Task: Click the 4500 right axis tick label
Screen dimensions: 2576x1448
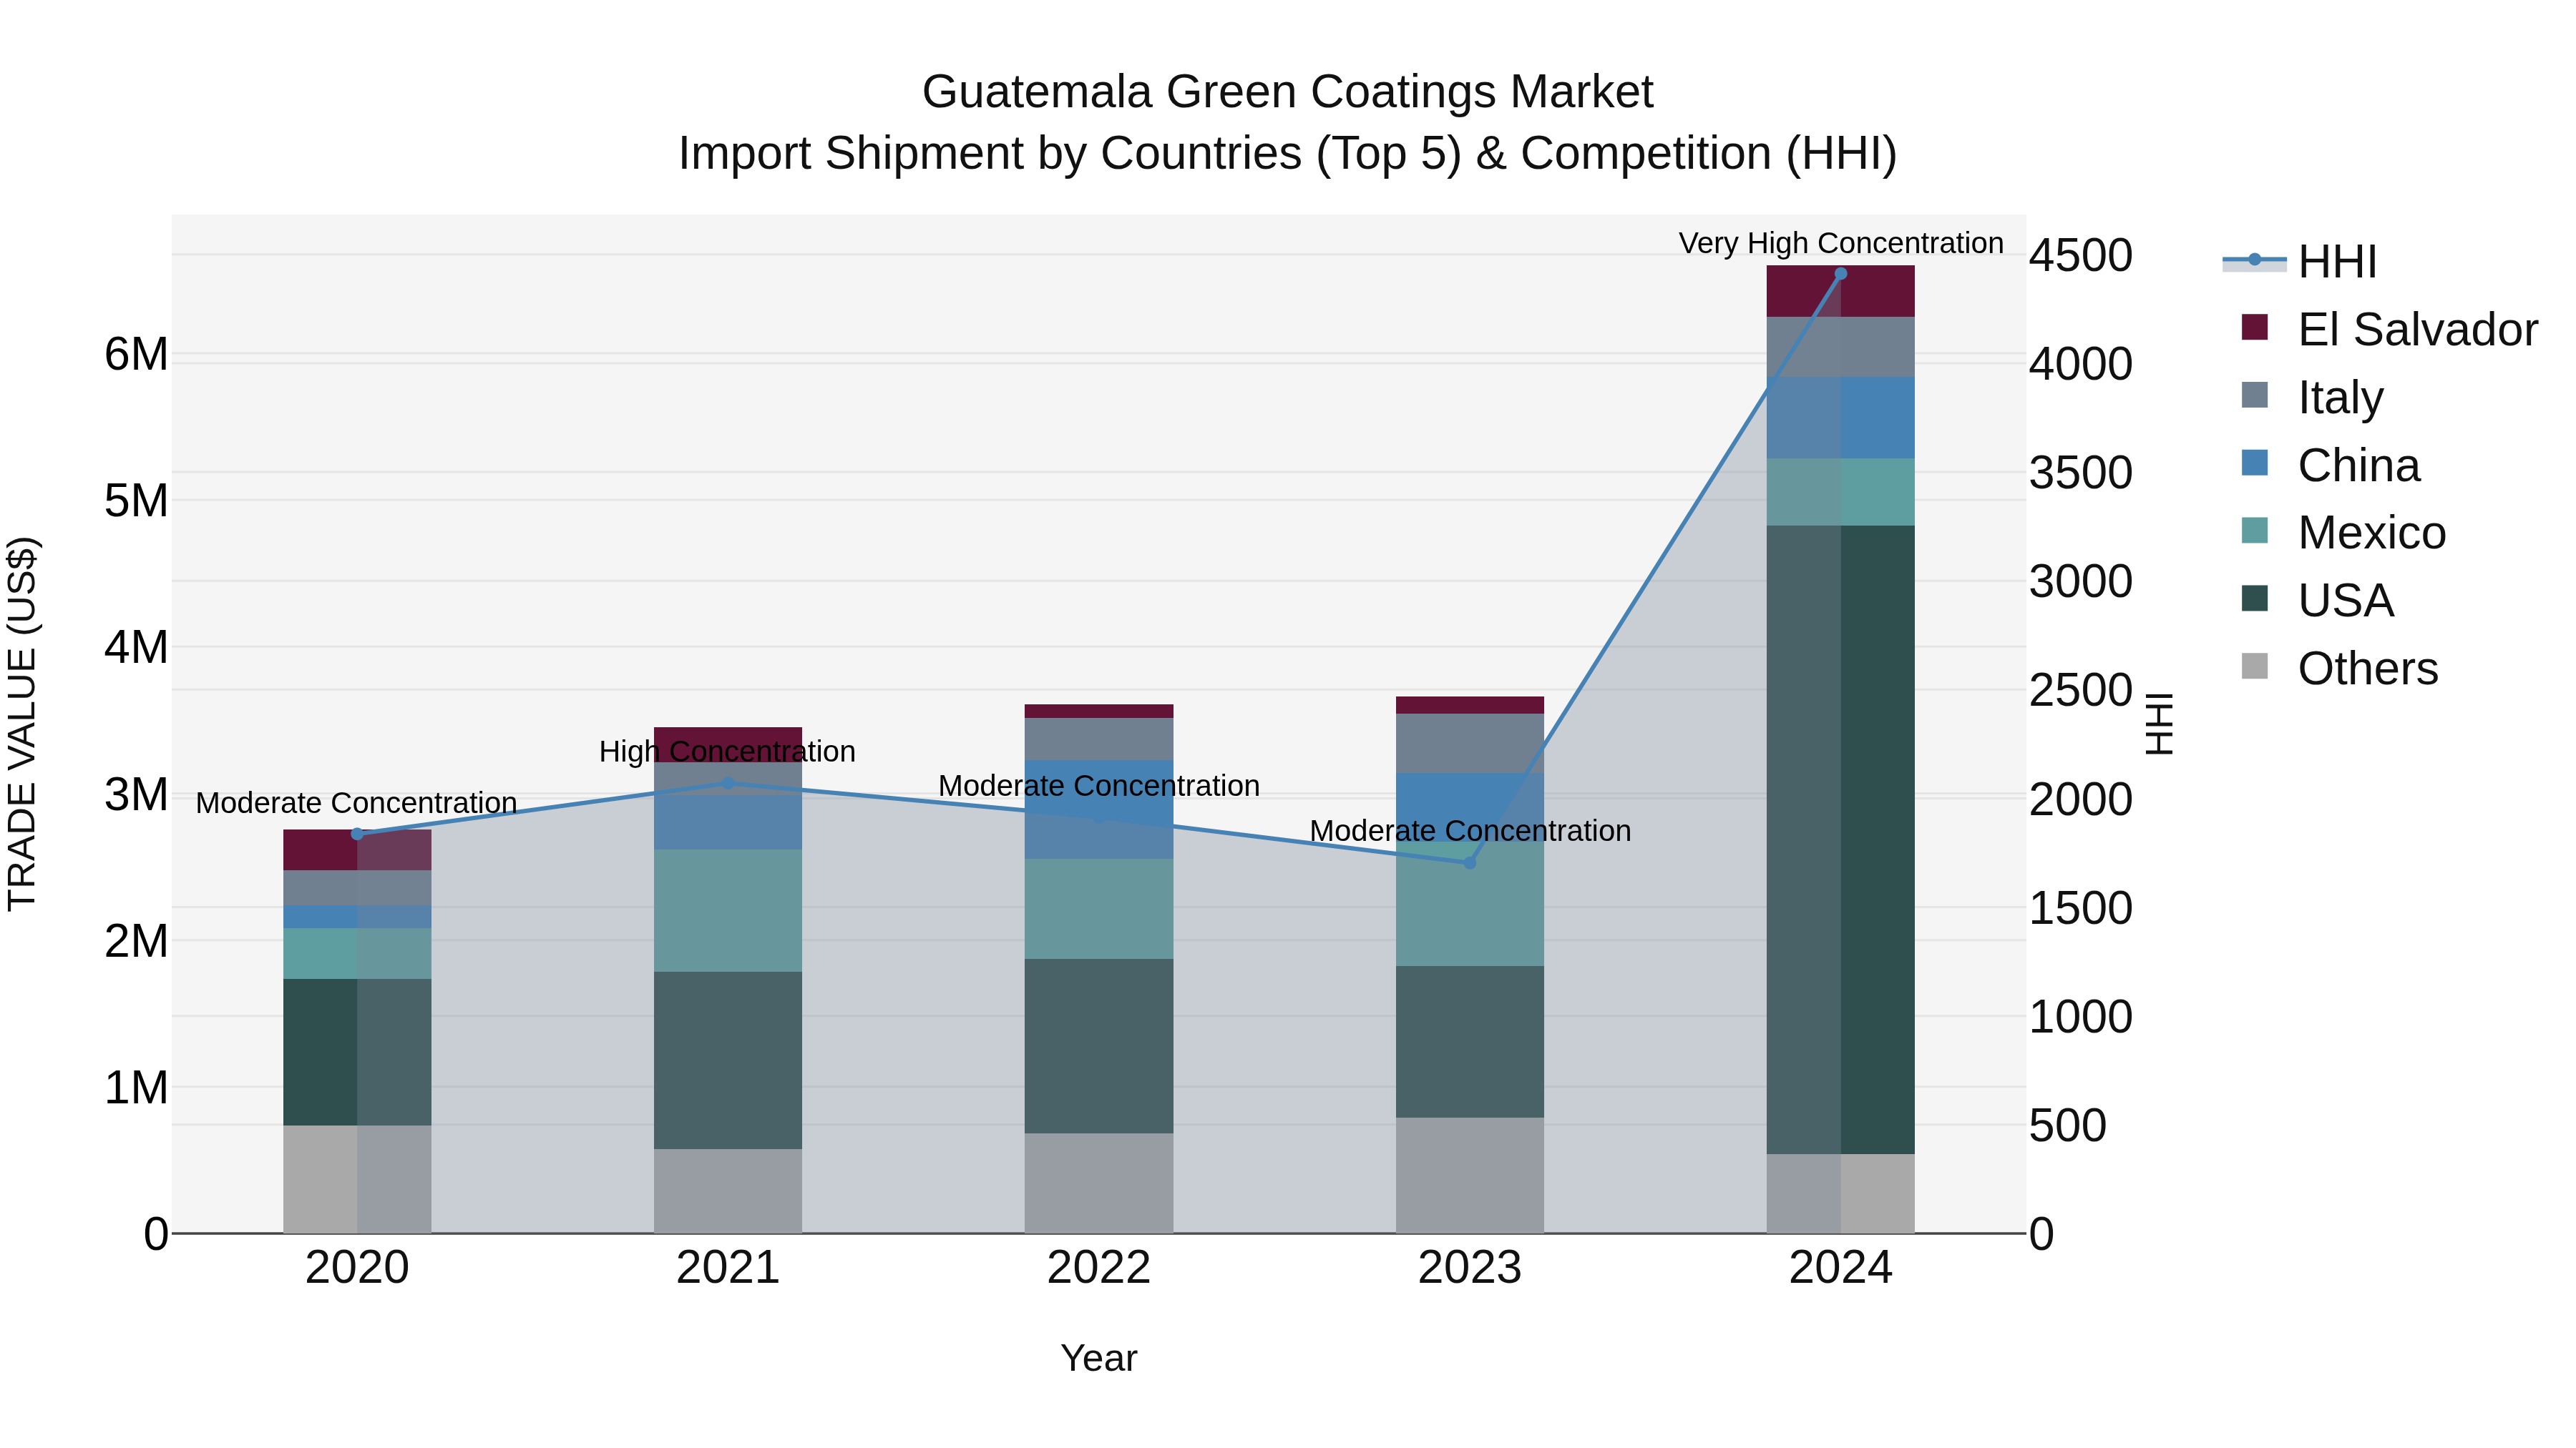Action: click(x=2081, y=255)
